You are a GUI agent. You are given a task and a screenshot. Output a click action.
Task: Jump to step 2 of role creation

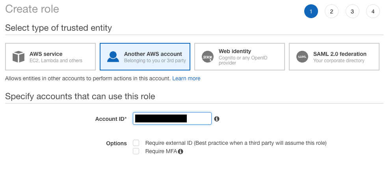331,12
